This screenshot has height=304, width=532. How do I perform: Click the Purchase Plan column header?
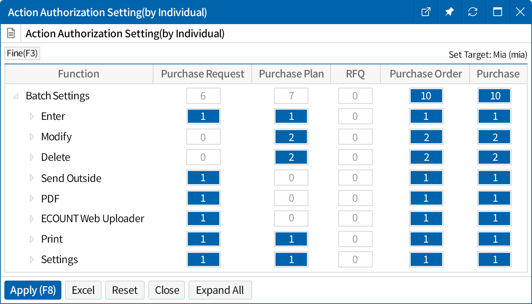point(291,74)
